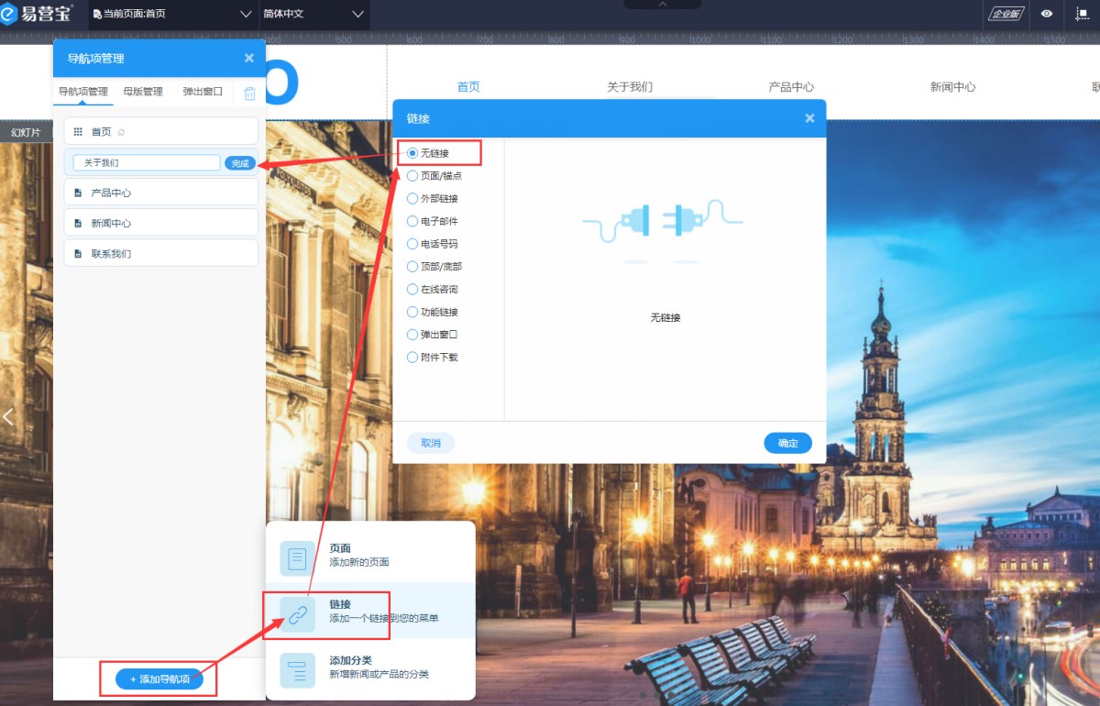Select the 新闻中心 navigation item row
1100x706 pixels.
point(161,222)
